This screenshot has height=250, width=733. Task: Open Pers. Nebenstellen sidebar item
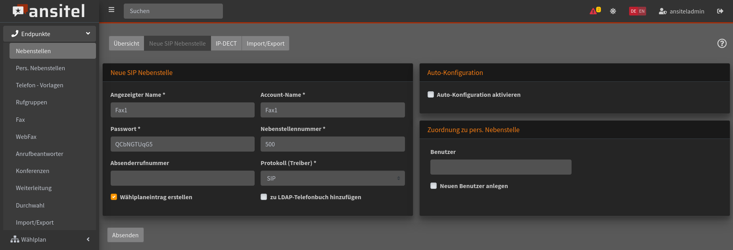(53, 68)
